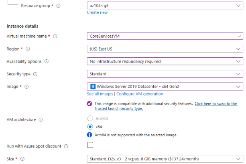Screen dimensions: 246x164
Task: Expand the Region dropdown showing East US
Action: pyautogui.click(x=165, y=49)
